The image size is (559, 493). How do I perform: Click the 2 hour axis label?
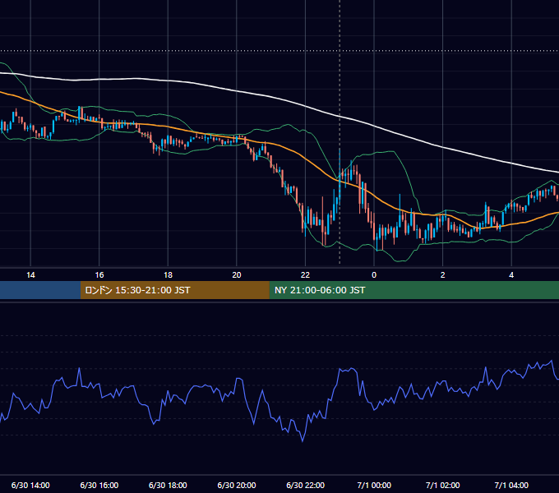tap(443, 275)
